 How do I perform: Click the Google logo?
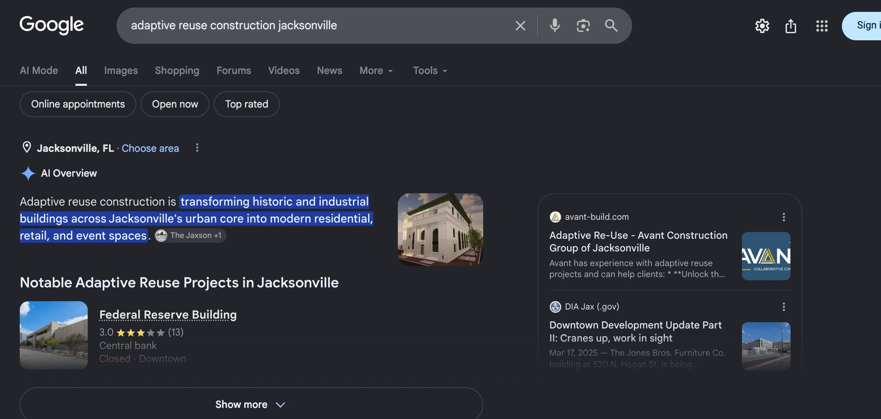coord(51,25)
